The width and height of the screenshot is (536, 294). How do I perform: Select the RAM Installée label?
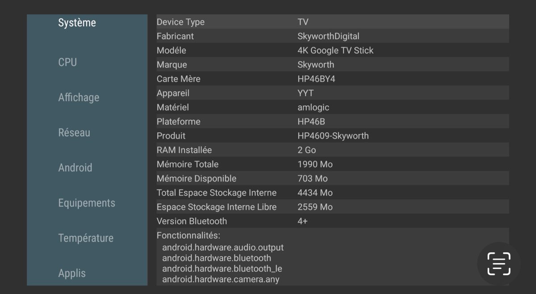(x=184, y=150)
